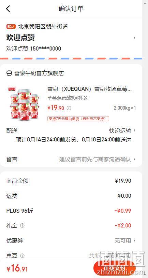Screen dimensions: 148x278
Task: Tap the 建议留言前先与商家沟通确认 message field
Action: (x=95, y=159)
